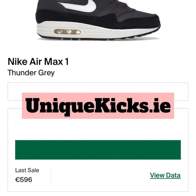The width and height of the screenshot is (196, 196).
Task: Click the Last Sale label
Action: click(27, 170)
